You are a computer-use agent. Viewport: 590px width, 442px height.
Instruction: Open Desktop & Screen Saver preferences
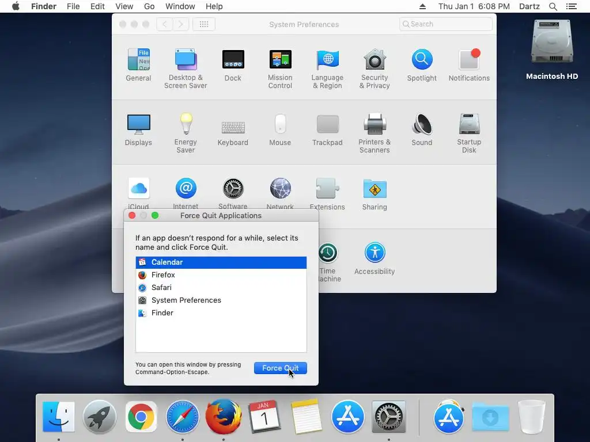186,68
